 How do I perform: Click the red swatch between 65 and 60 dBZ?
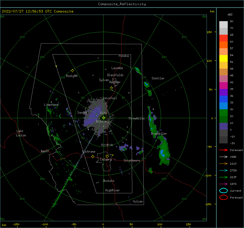click(223, 38)
